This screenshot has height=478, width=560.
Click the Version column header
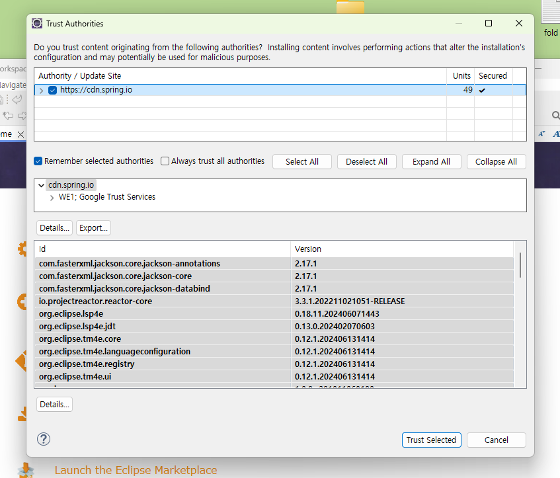point(402,249)
